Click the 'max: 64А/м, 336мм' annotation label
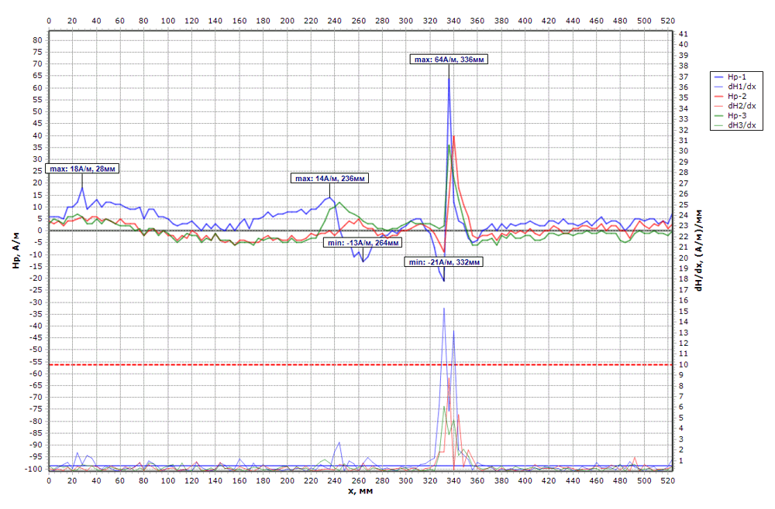This screenshot has height=509, width=775. tap(450, 59)
